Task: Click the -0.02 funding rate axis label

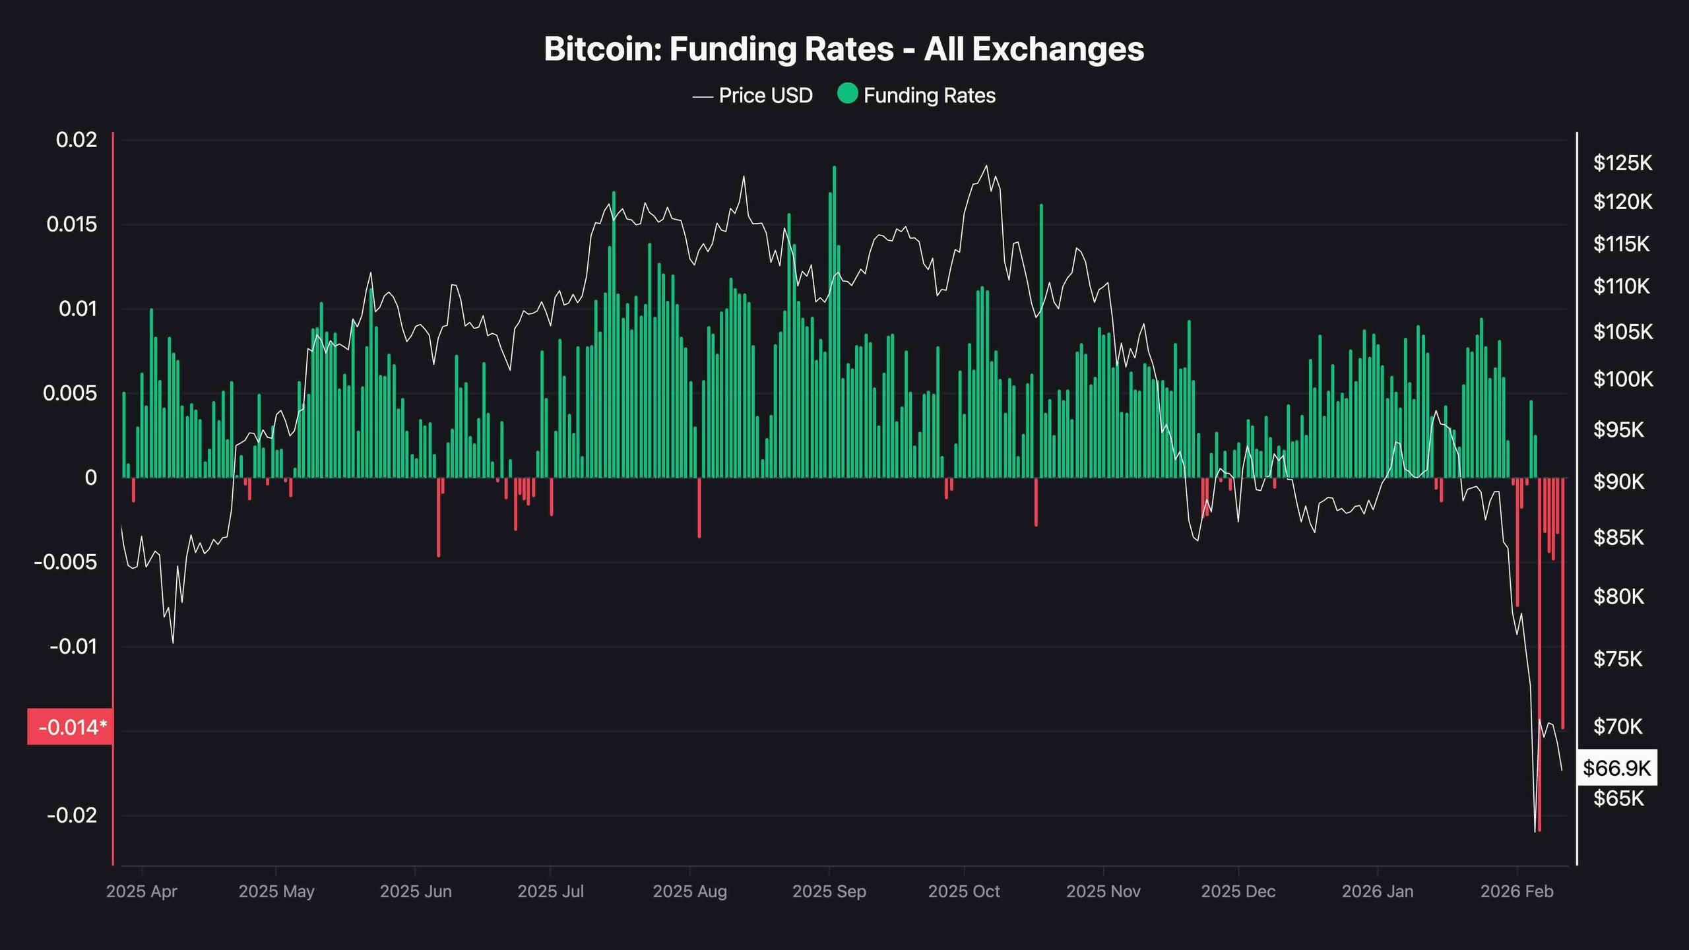Action: click(72, 815)
